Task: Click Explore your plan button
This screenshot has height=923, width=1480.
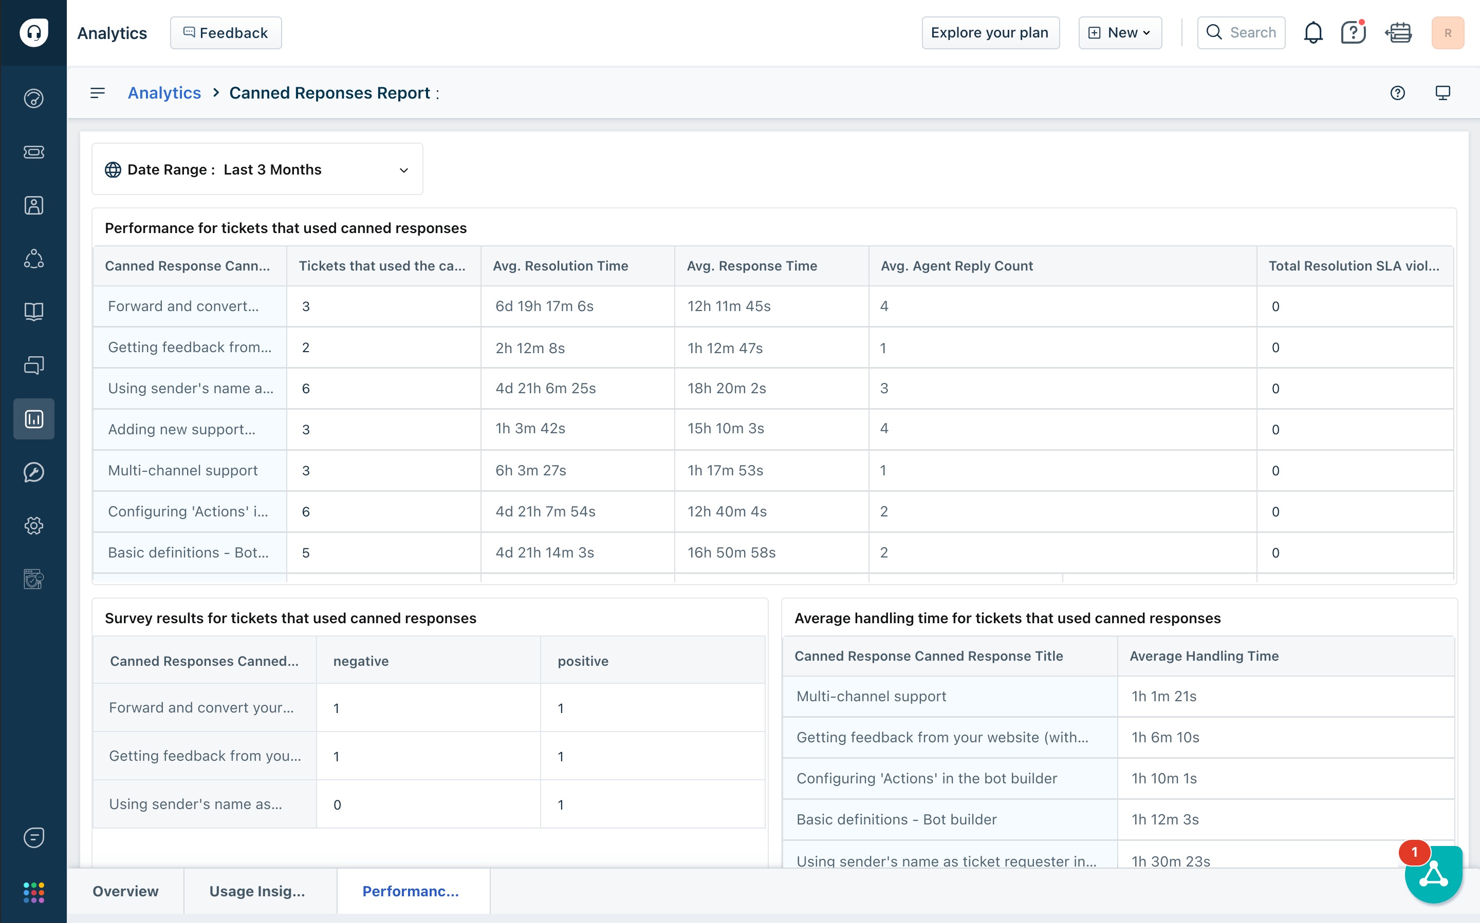Action: [x=990, y=33]
